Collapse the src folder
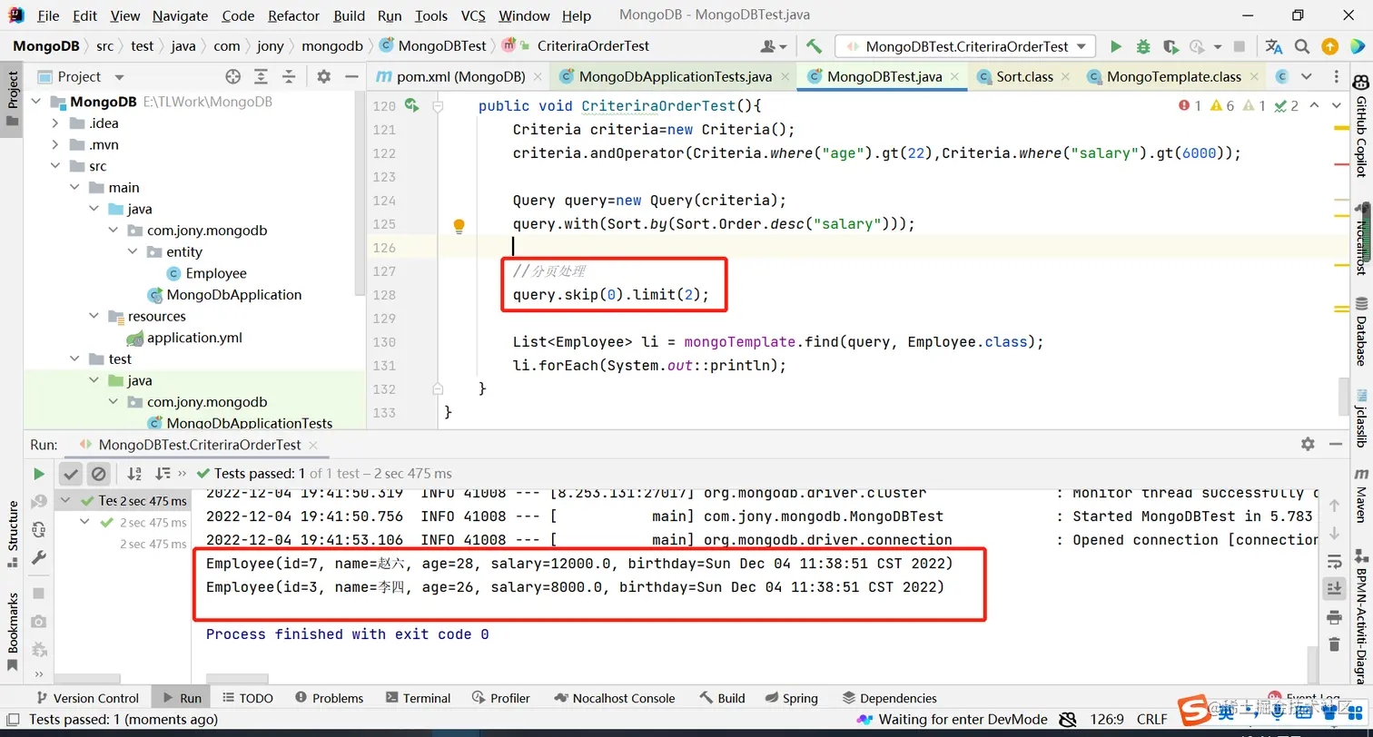 click(x=55, y=166)
